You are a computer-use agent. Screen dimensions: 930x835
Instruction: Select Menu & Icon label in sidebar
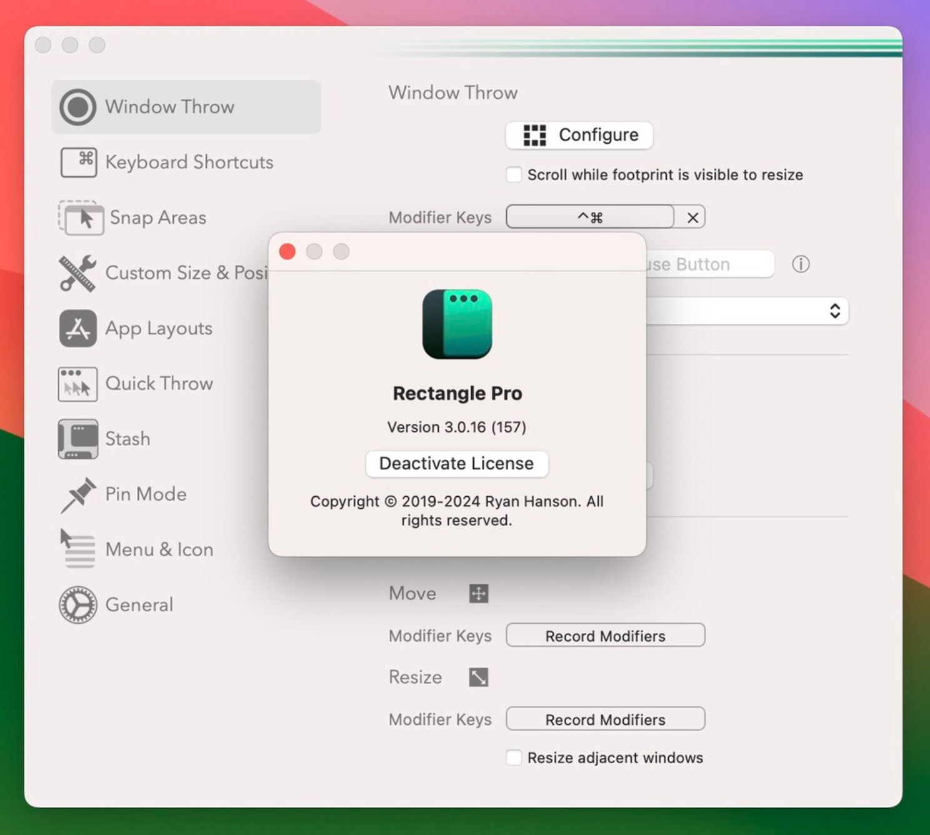pos(159,549)
